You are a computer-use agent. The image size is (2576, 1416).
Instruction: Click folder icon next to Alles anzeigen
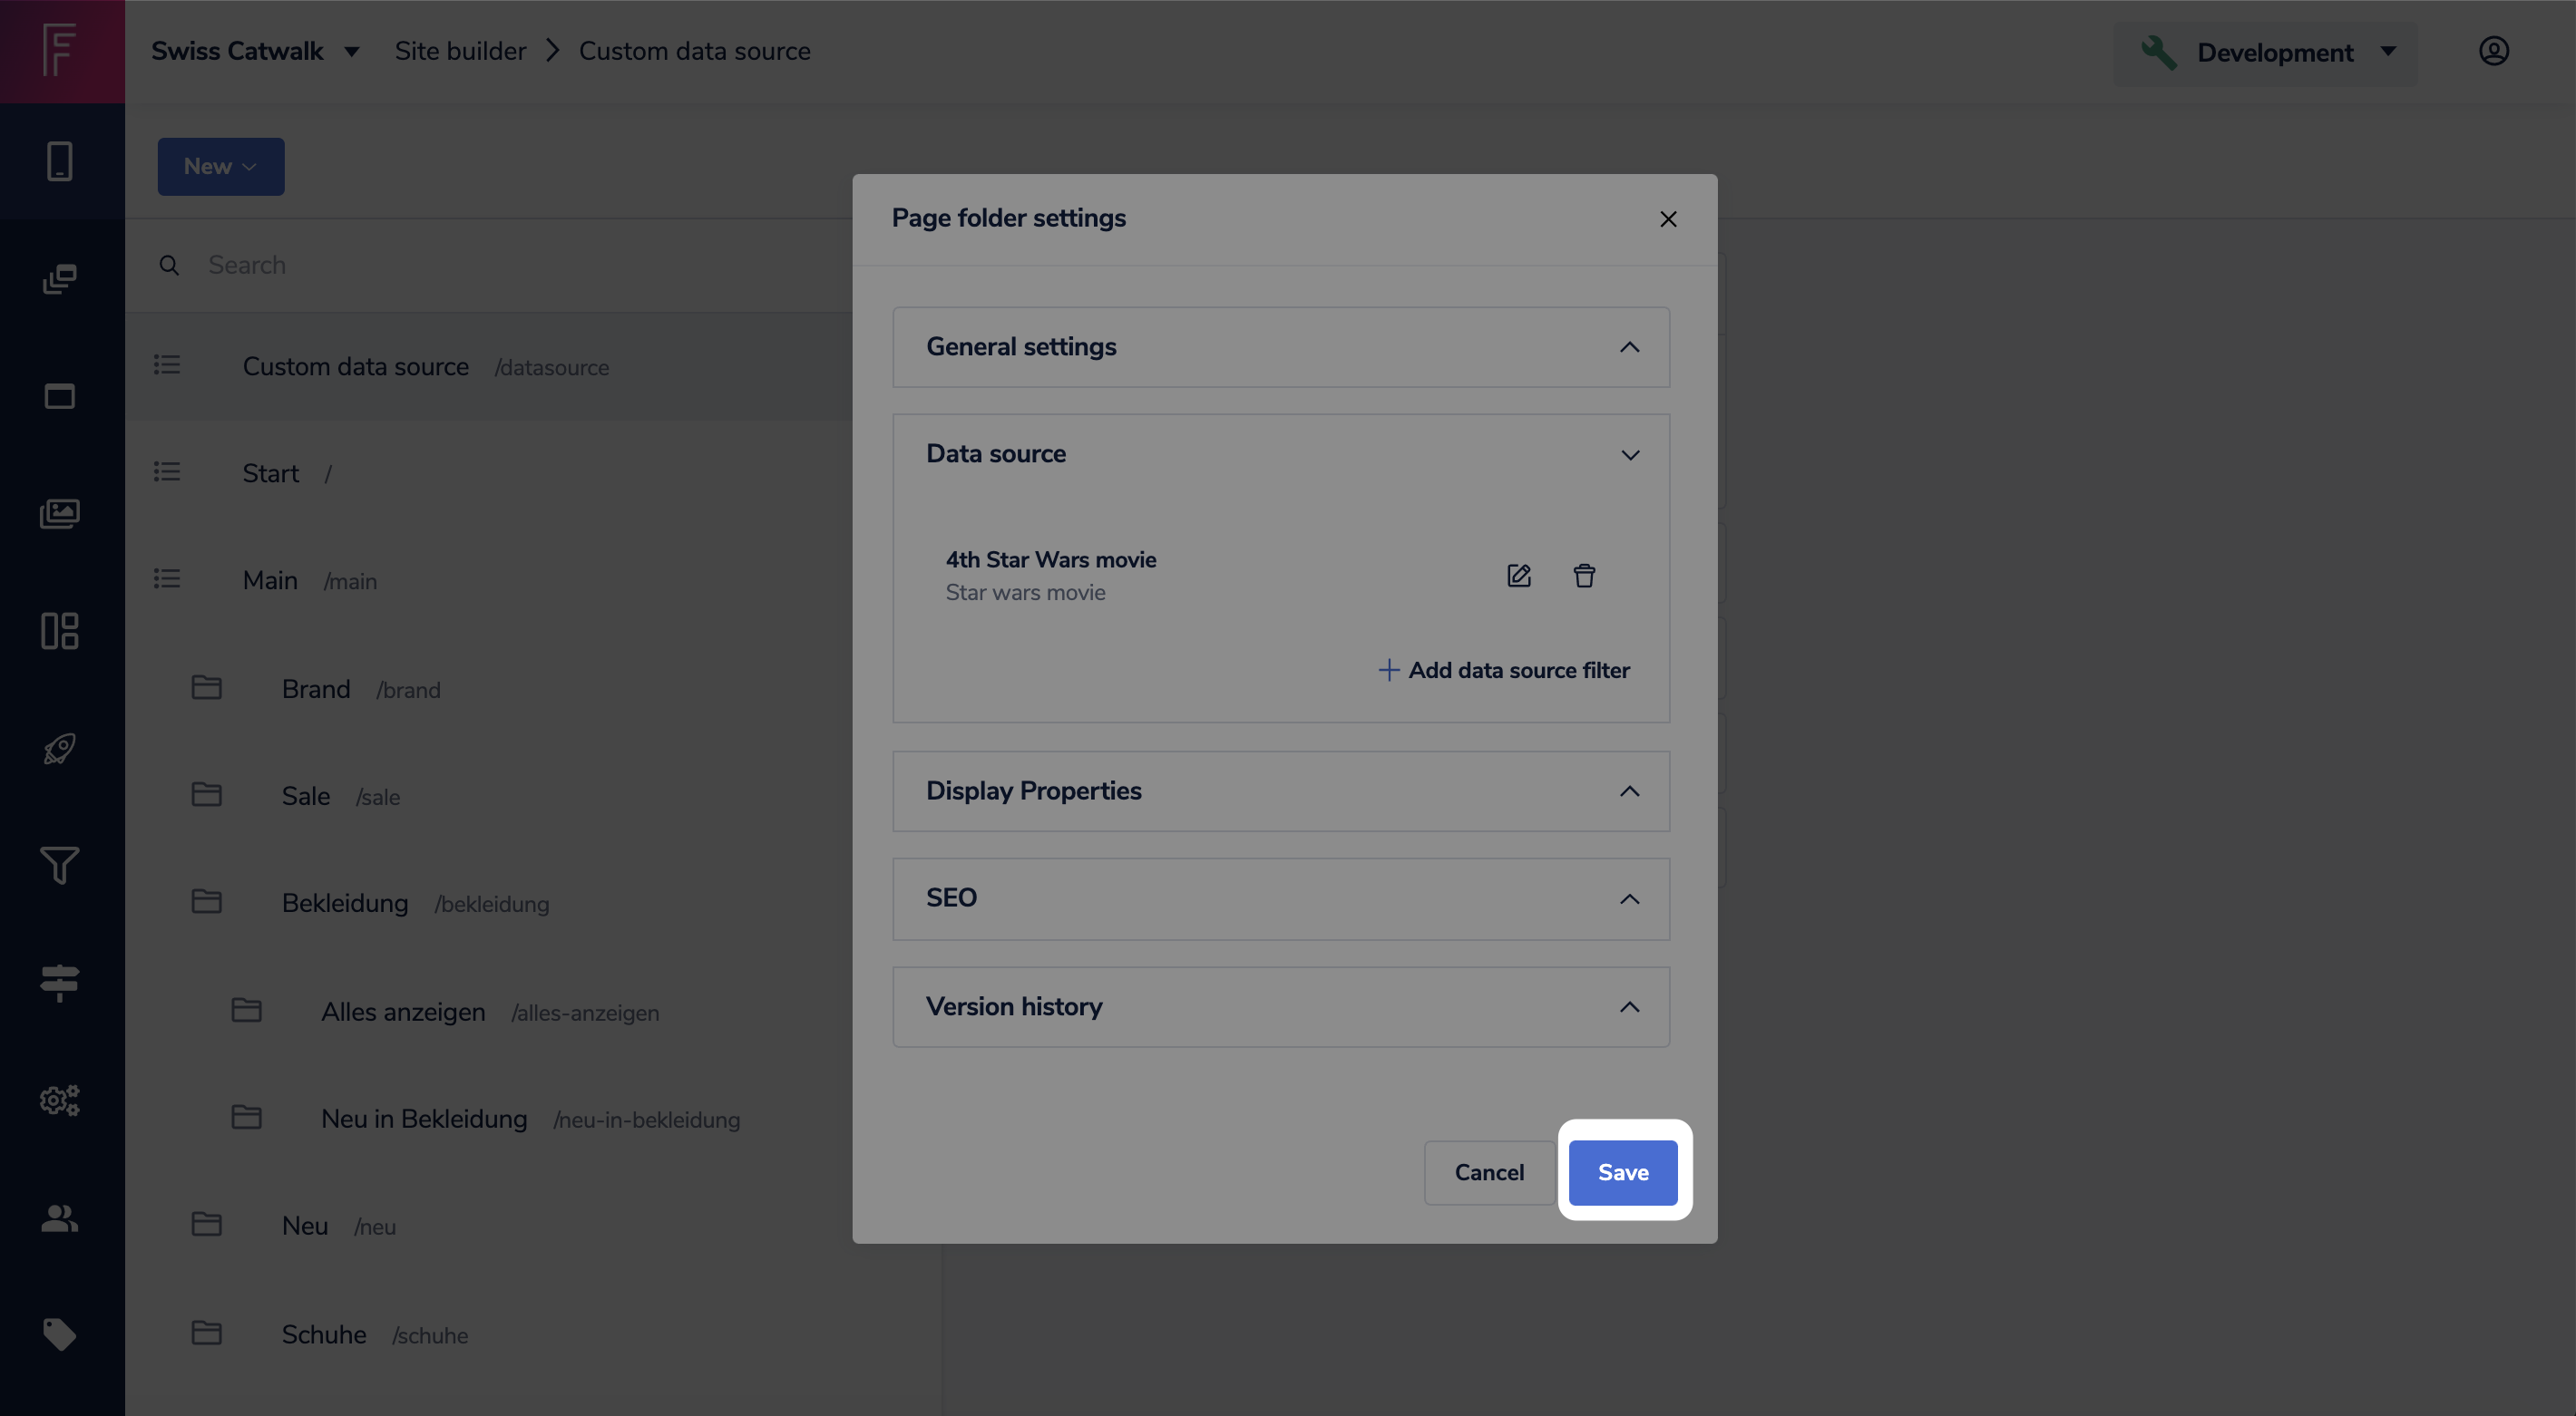pos(247,1010)
